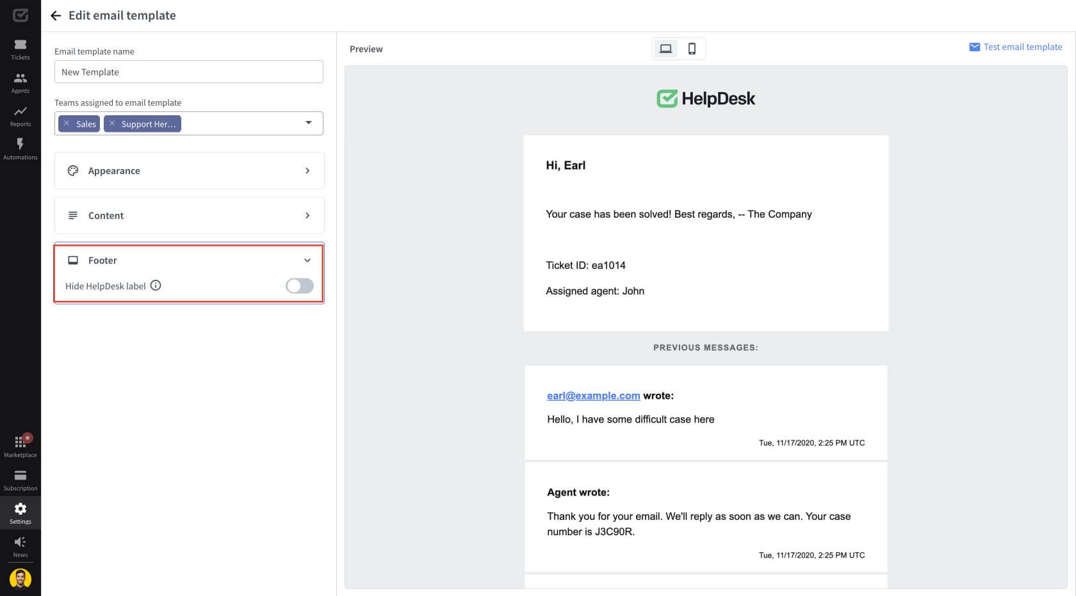Image resolution: width=1076 pixels, height=596 pixels.
Task: Open the Agents section
Action: pos(20,83)
